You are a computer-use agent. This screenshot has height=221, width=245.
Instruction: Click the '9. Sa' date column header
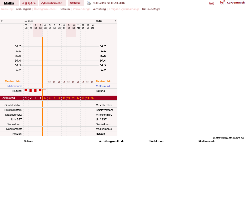pos(69,27)
